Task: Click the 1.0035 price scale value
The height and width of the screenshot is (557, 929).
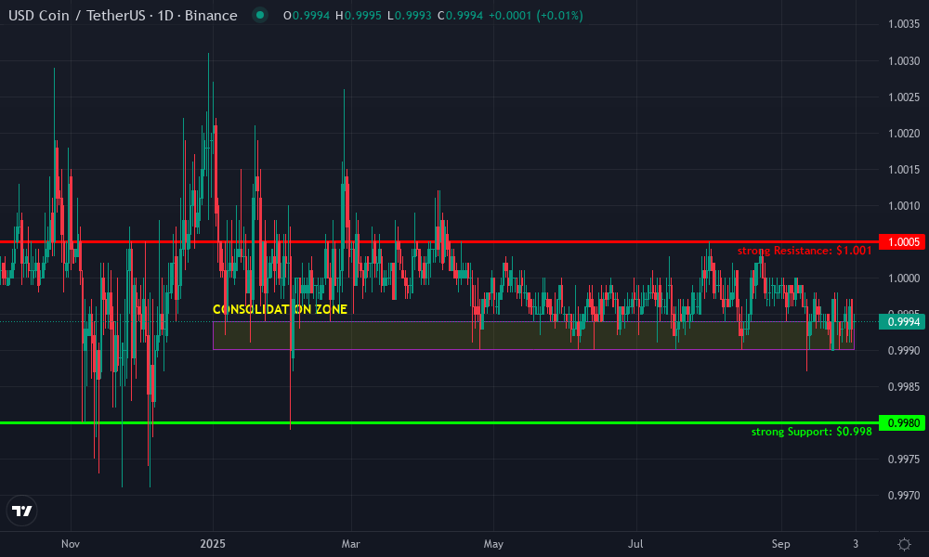Action: pyautogui.click(x=901, y=25)
